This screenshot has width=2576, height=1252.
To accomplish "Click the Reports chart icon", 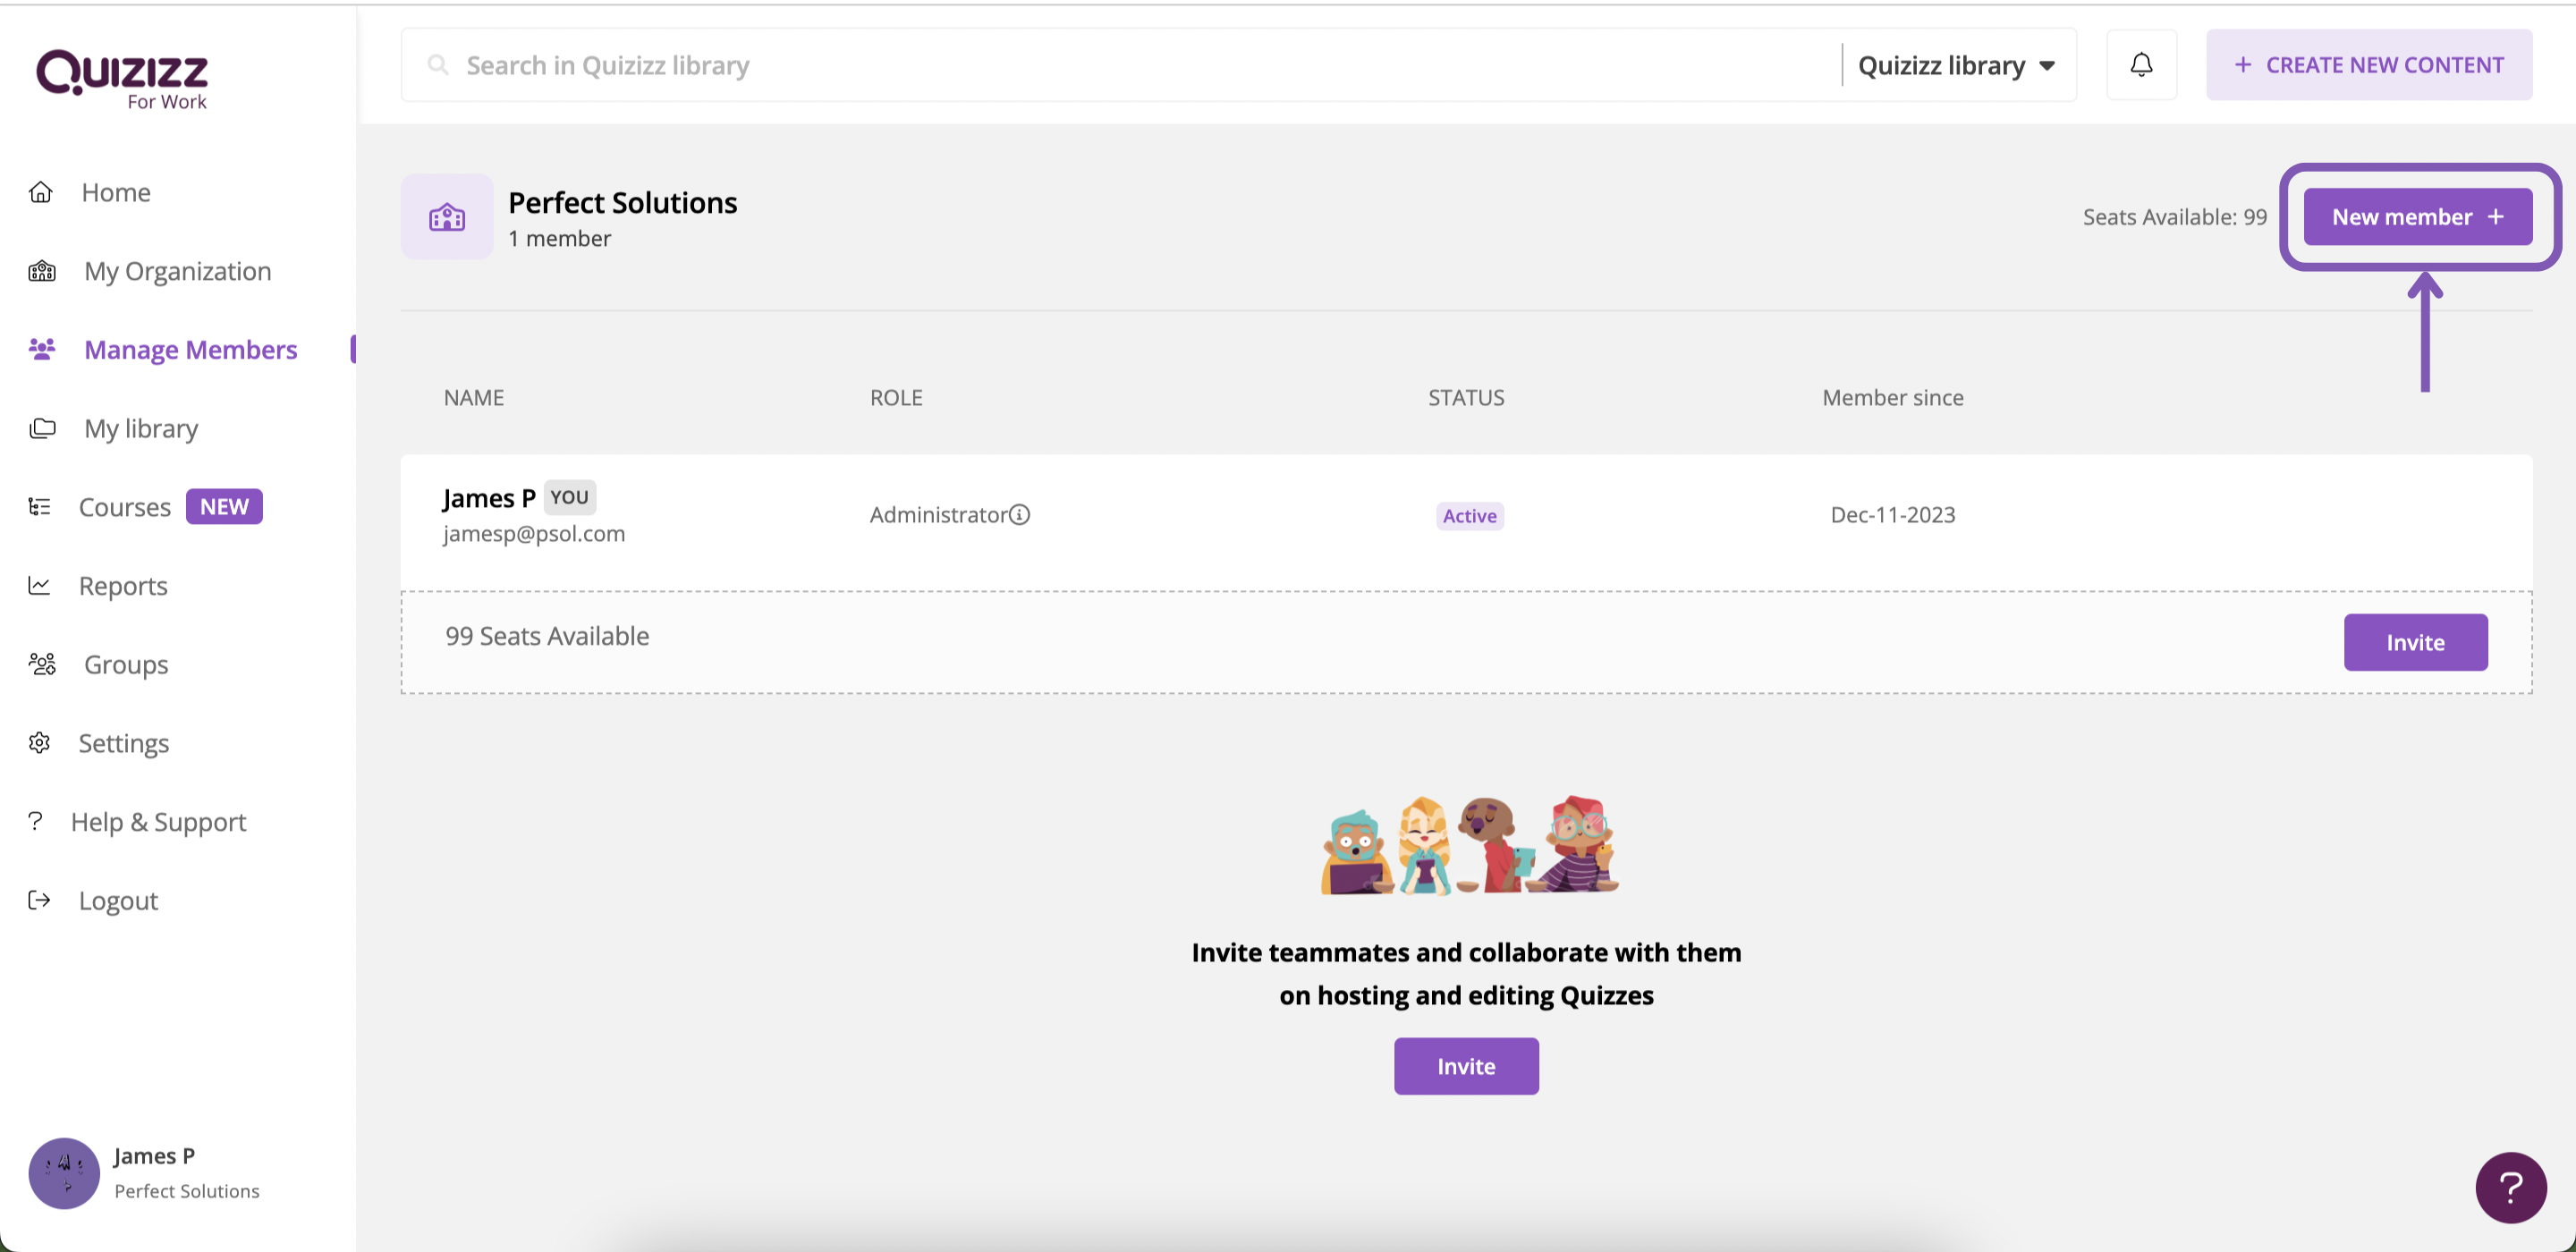I will [39, 585].
